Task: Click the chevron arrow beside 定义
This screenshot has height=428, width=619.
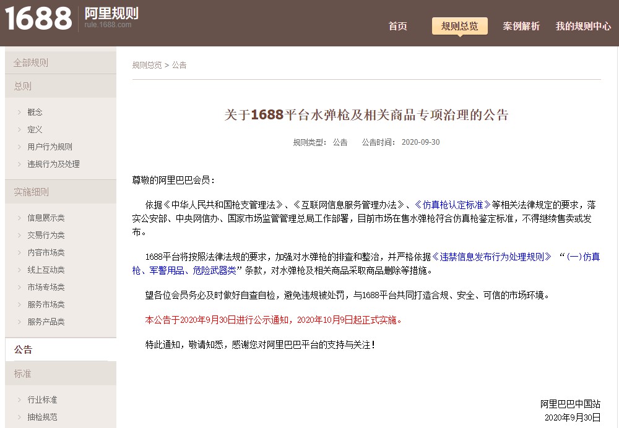Action: tap(19, 129)
